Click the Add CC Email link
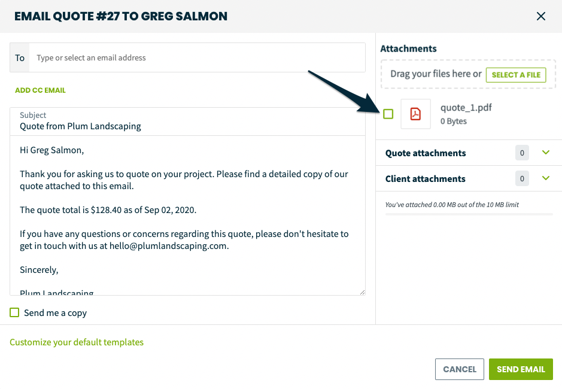This screenshot has width=562, height=389. pyautogui.click(x=40, y=90)
